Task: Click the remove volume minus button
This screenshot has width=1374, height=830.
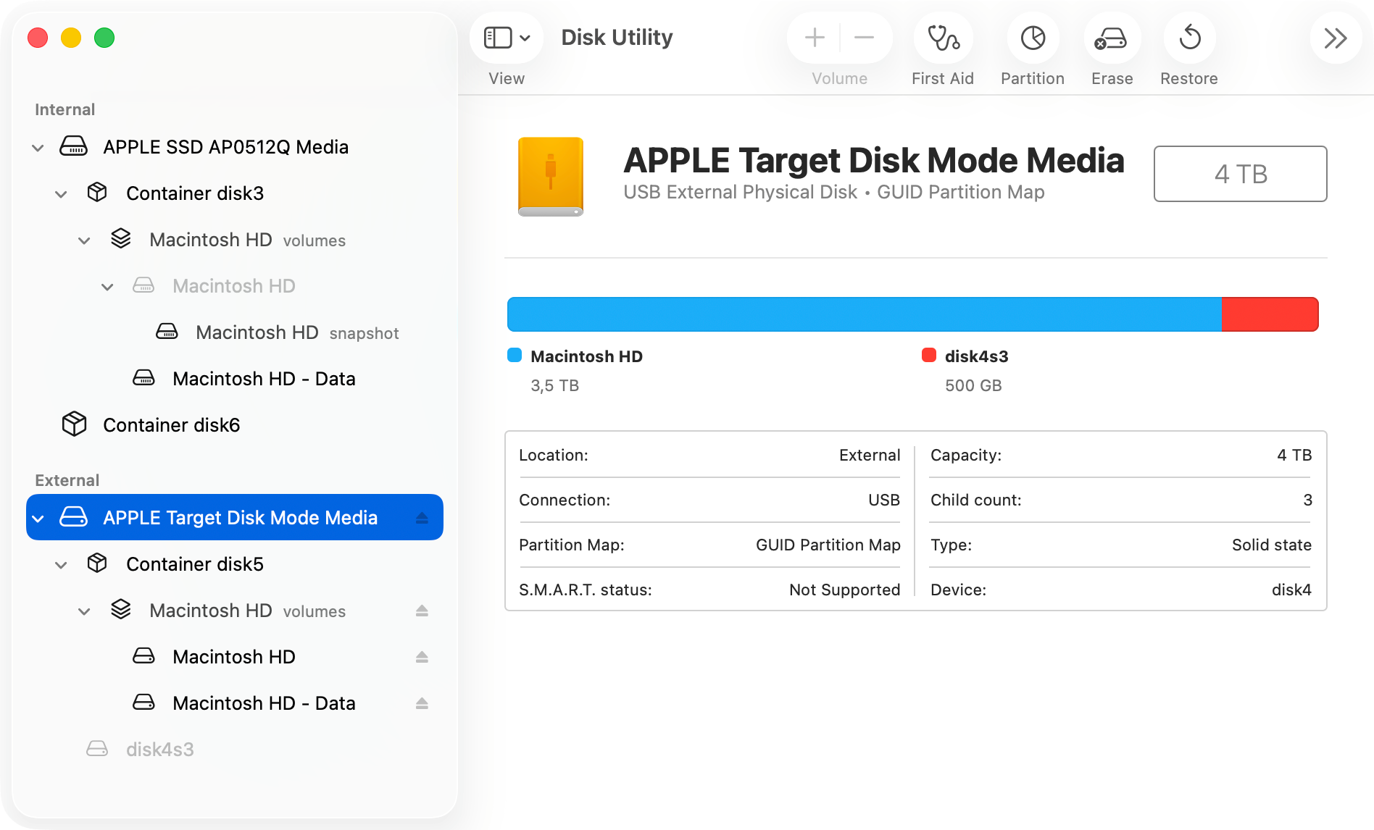Action: coord(864,38)
